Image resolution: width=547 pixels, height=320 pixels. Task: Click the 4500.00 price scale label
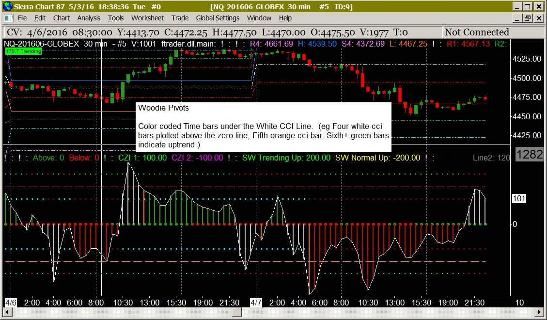[527, 78]
